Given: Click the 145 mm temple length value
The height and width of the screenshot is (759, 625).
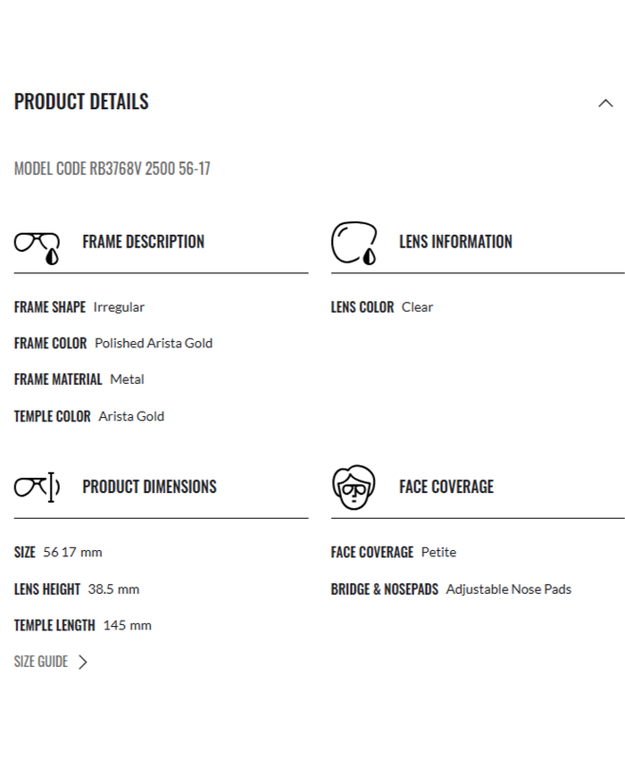Looking at the screenshot, I should click(x=128, y=625).
